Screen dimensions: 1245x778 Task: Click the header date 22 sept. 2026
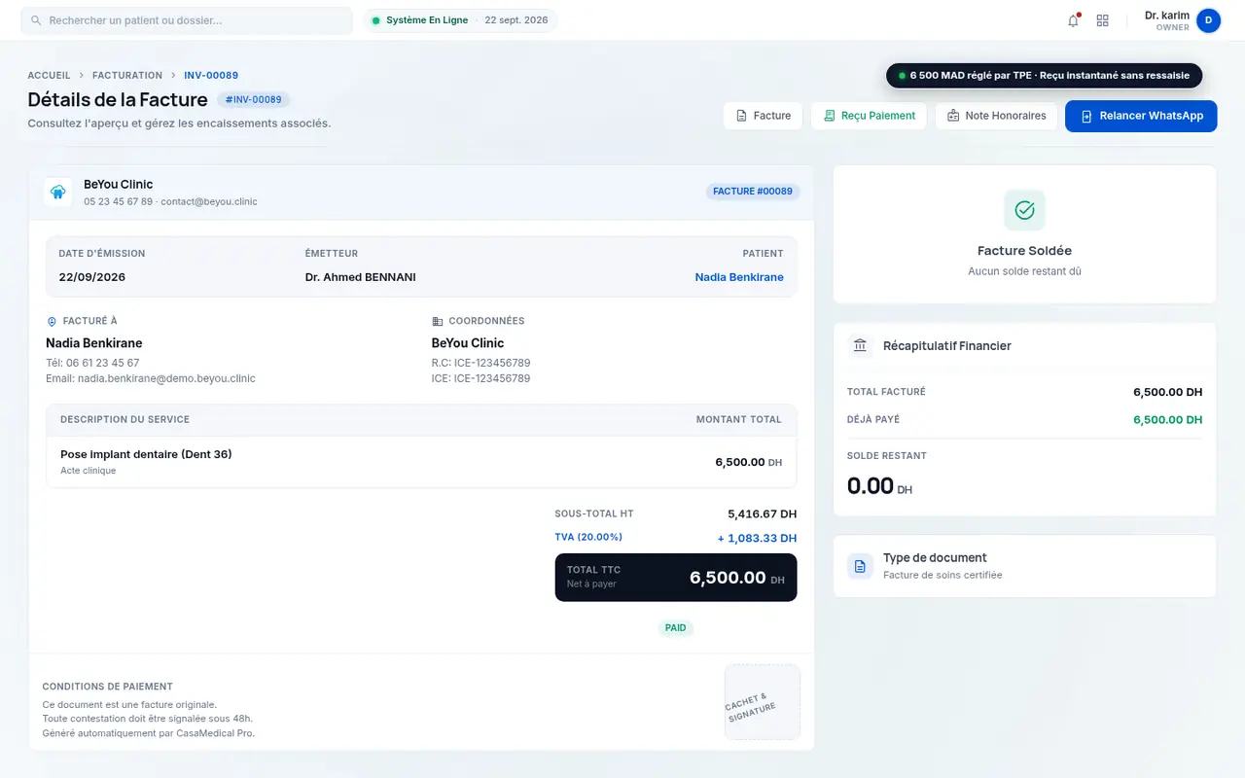tap(516, 20)
